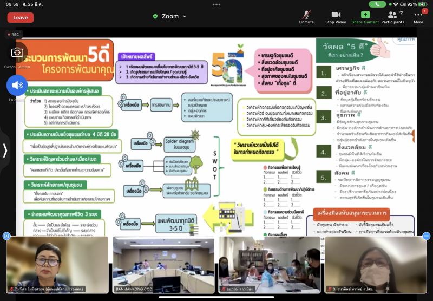Tap the REC recording indicator

[13, 35]
